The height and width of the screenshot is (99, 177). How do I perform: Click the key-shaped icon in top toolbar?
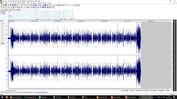point(22,5)
